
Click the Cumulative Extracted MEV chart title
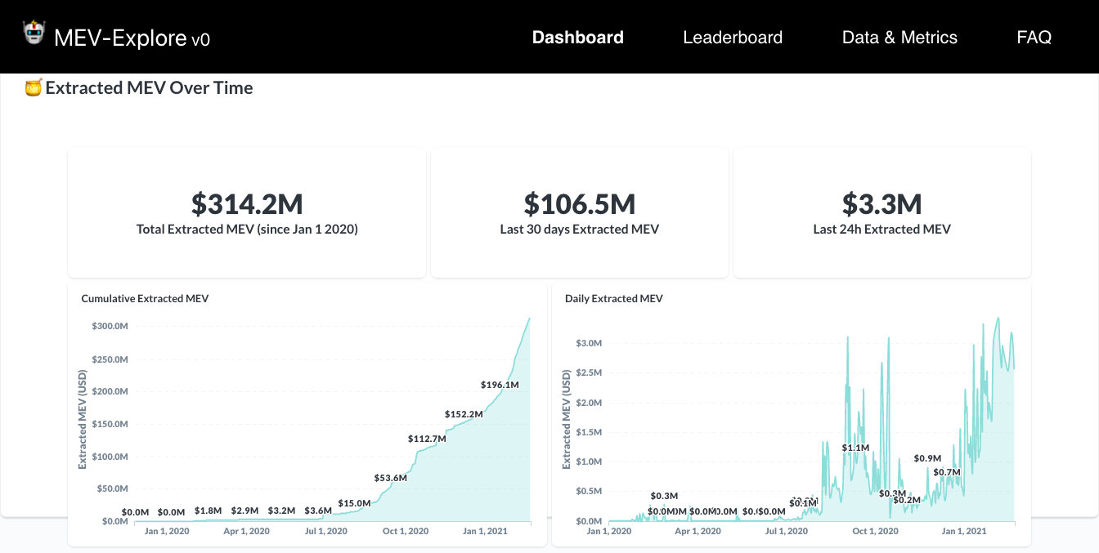[x=145, y=299]
